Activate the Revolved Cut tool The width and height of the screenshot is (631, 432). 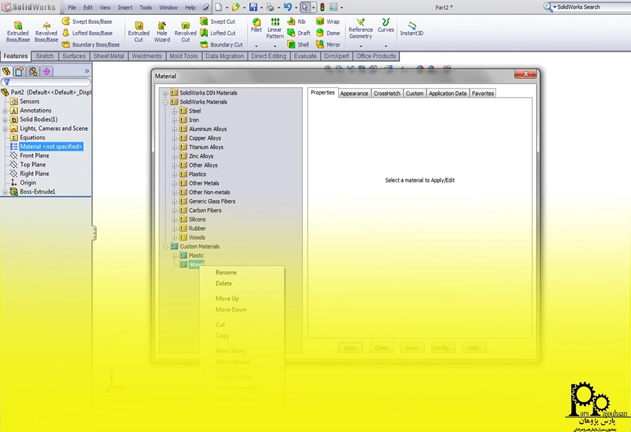pos(185,31)
